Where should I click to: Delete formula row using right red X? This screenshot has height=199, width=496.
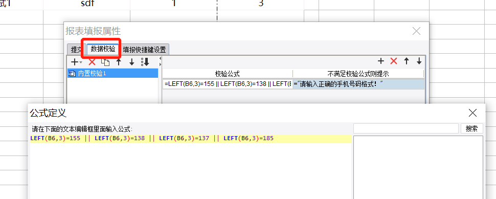[x=394, y=61]
